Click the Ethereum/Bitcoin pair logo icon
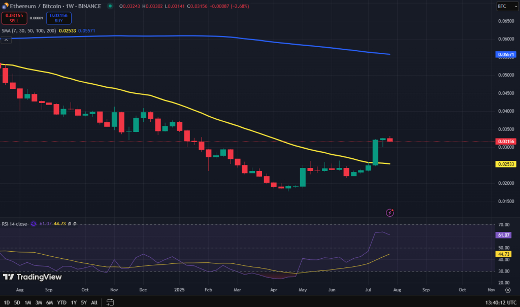This screenshot has height=307, width=520. pyautogui.click(x=5, y=6)
